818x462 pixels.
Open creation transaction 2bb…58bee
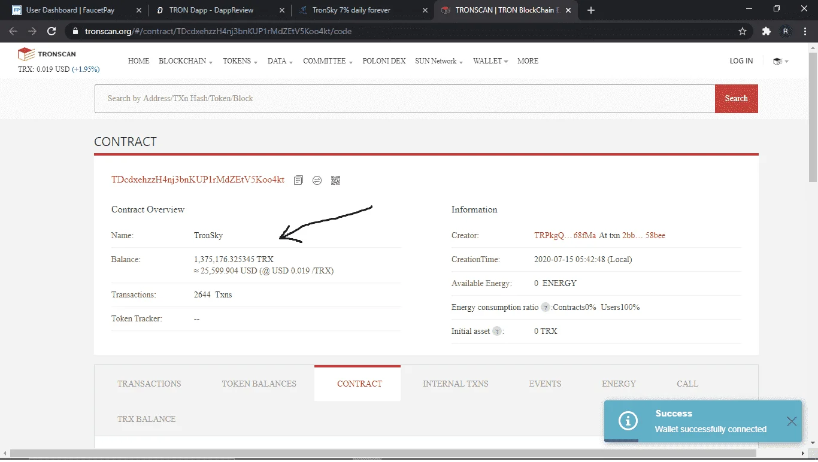pos(644,236)
